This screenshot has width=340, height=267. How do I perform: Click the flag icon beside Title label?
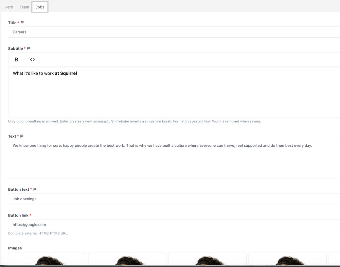pos(22,22)
